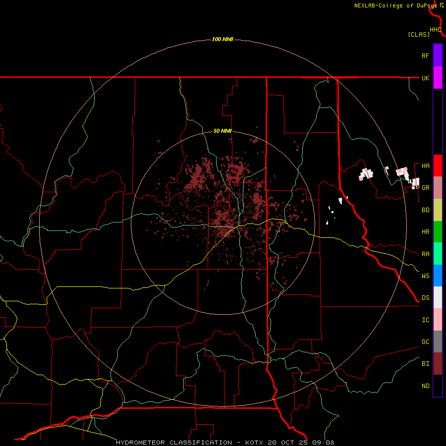The image size is (446, 446).
Task: Click the WS blue legend swatch
Action: (438, 276)
